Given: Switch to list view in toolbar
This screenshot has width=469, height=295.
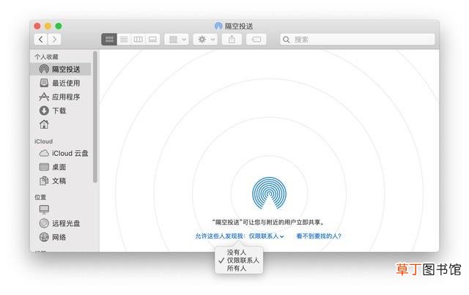Looking at the screenshot, I should [x=124, y=40].
